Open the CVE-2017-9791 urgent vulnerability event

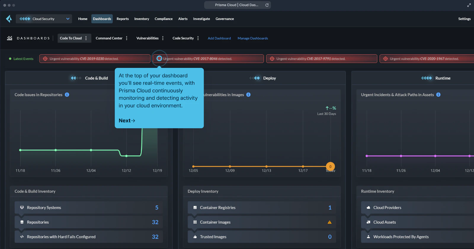pyautogui.click(x=322, y=59)
